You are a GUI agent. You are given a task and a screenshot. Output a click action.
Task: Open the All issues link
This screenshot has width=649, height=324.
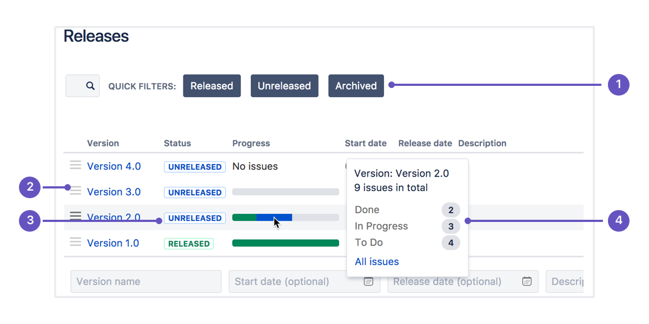tap(376, 261)
